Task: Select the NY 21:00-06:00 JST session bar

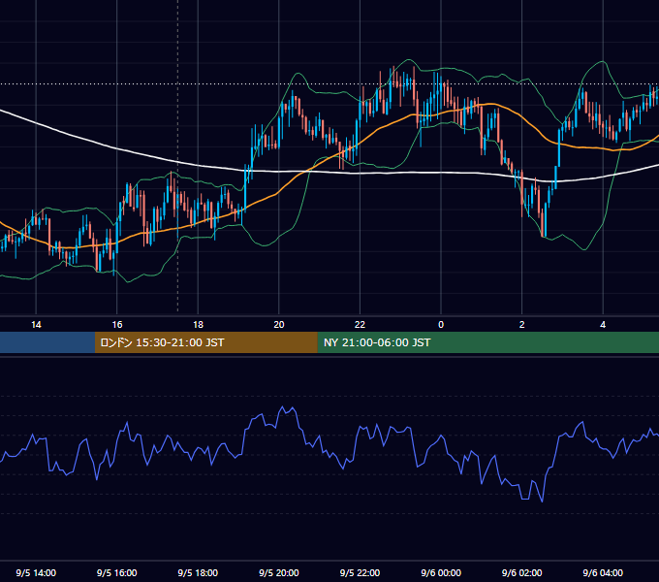Action: point(487,342)
